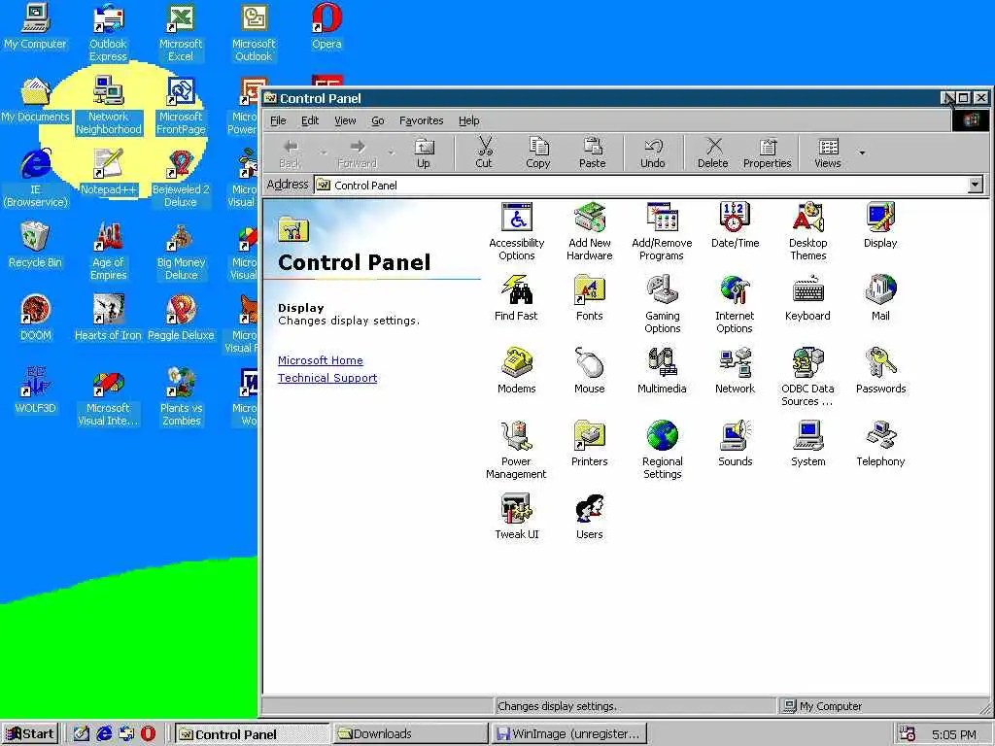Click the system tray clock
The height and width of the screenshot is (746, 995).
tap(954, 734)
